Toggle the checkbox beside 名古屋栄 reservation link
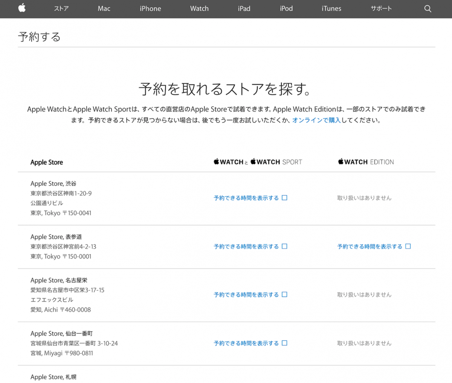The width and height of the screenshot is (452, 383). [x=285, y=294]
